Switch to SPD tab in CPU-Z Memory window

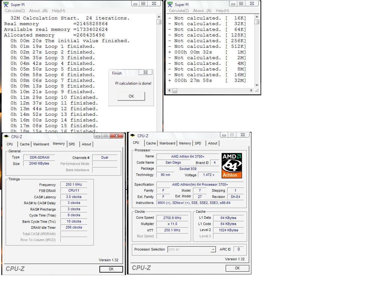click(72, 144)
